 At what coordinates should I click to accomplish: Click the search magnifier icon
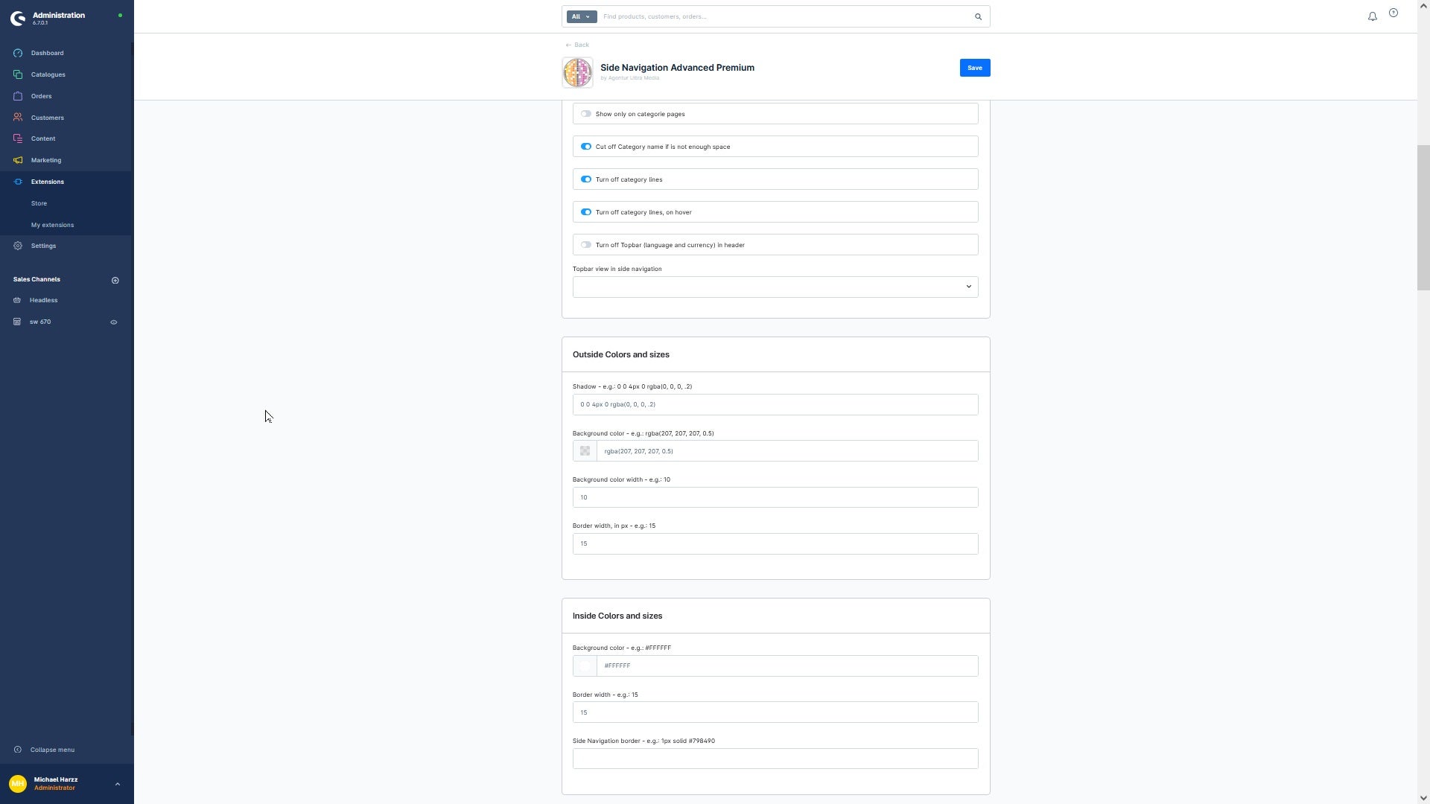[978, 16]
